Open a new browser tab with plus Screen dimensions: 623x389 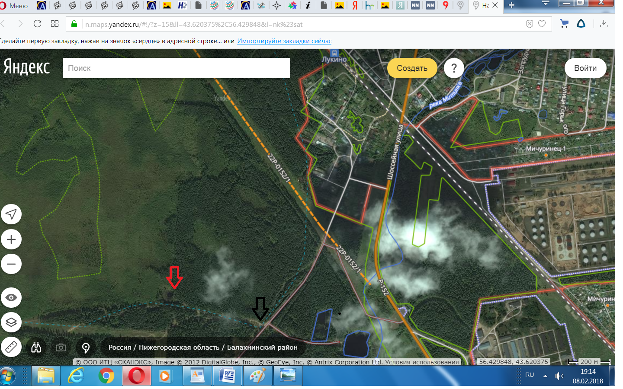pos(511,5)
